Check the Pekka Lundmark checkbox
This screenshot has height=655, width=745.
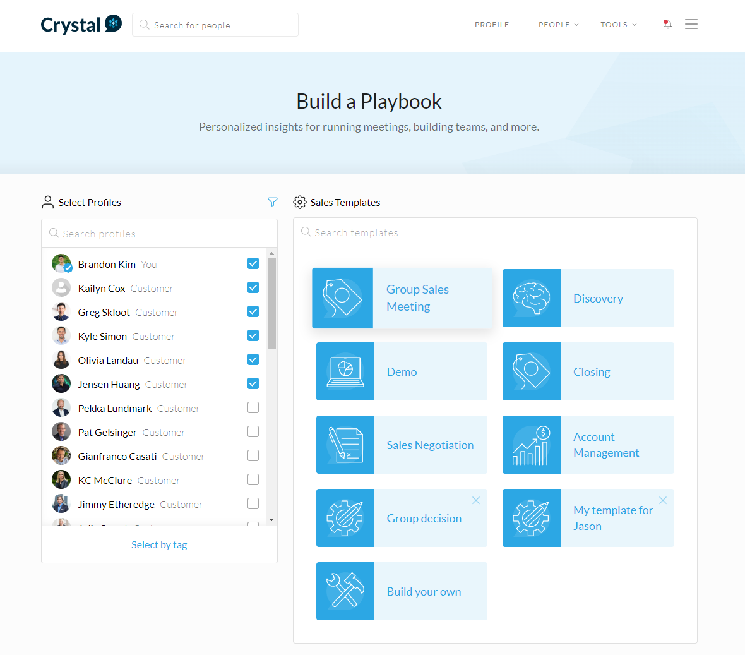click(x=253, y=408)
